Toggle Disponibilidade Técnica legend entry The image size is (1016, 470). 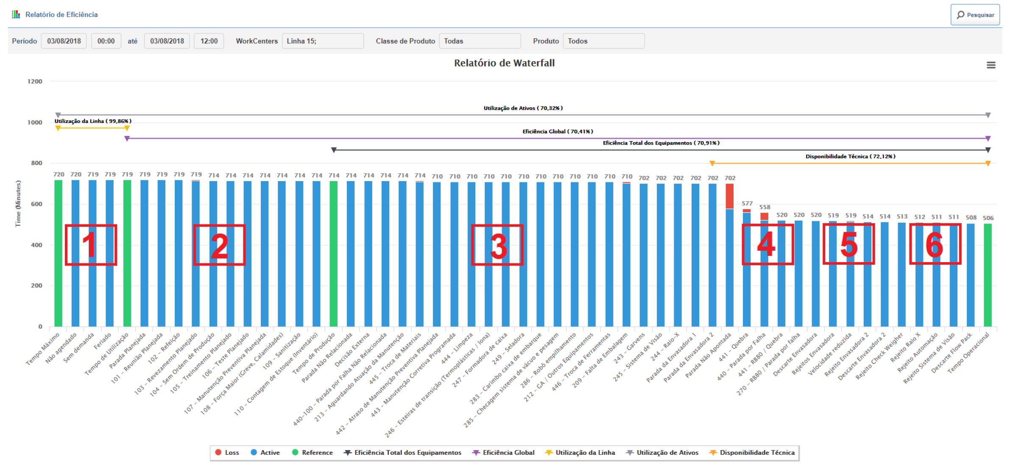click(x=757, y=453)
